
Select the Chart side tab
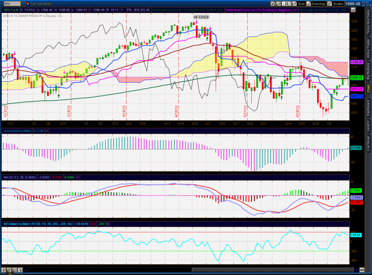click(x=368, y=89)
